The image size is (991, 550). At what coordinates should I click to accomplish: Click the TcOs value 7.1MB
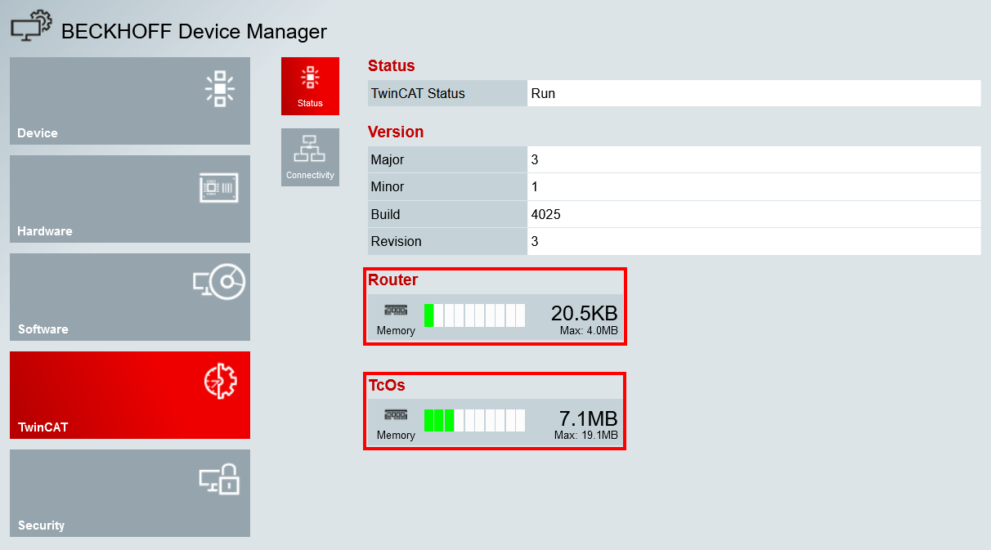pyautogui.click(x=589, y=418)
